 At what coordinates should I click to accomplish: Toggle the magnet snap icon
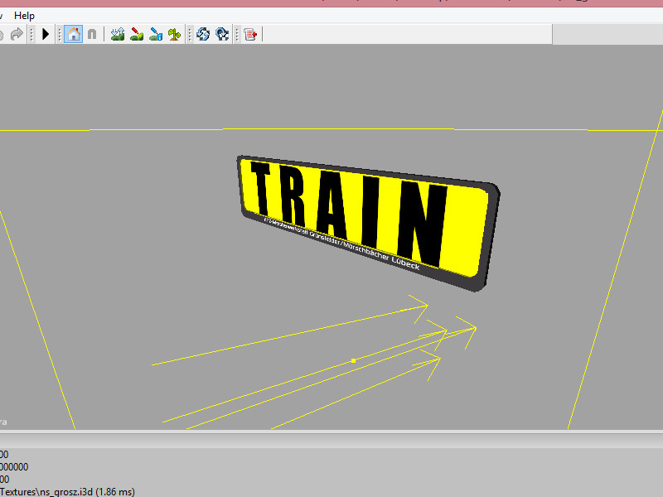[x=92, y=34]
